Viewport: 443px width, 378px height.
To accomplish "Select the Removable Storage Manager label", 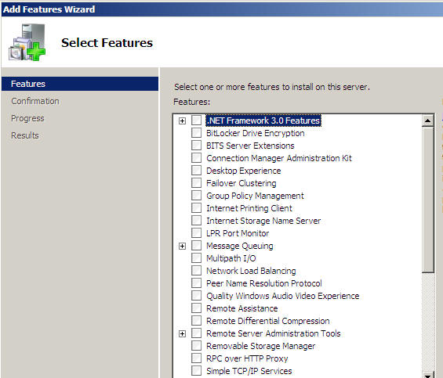I will click(261, 346).
